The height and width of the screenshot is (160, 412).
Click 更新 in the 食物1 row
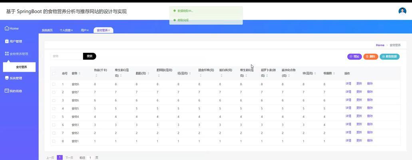(x=359, y=140)
